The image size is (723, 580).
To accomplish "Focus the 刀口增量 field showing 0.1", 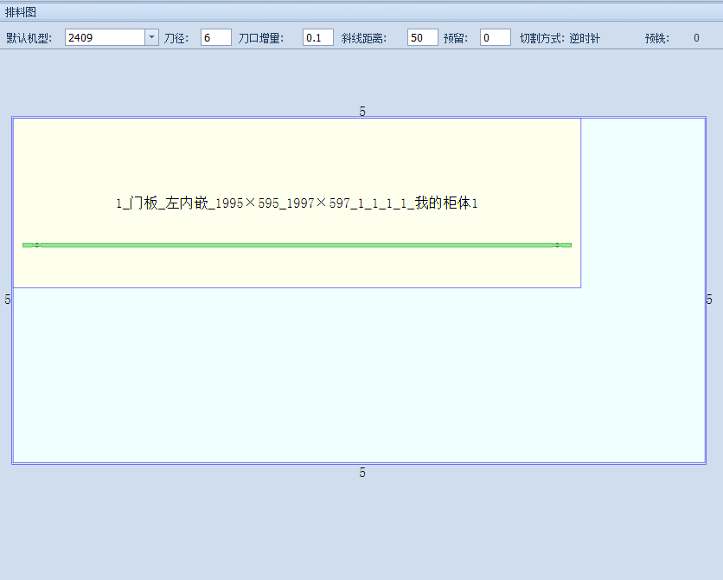I will coord(317,37).
